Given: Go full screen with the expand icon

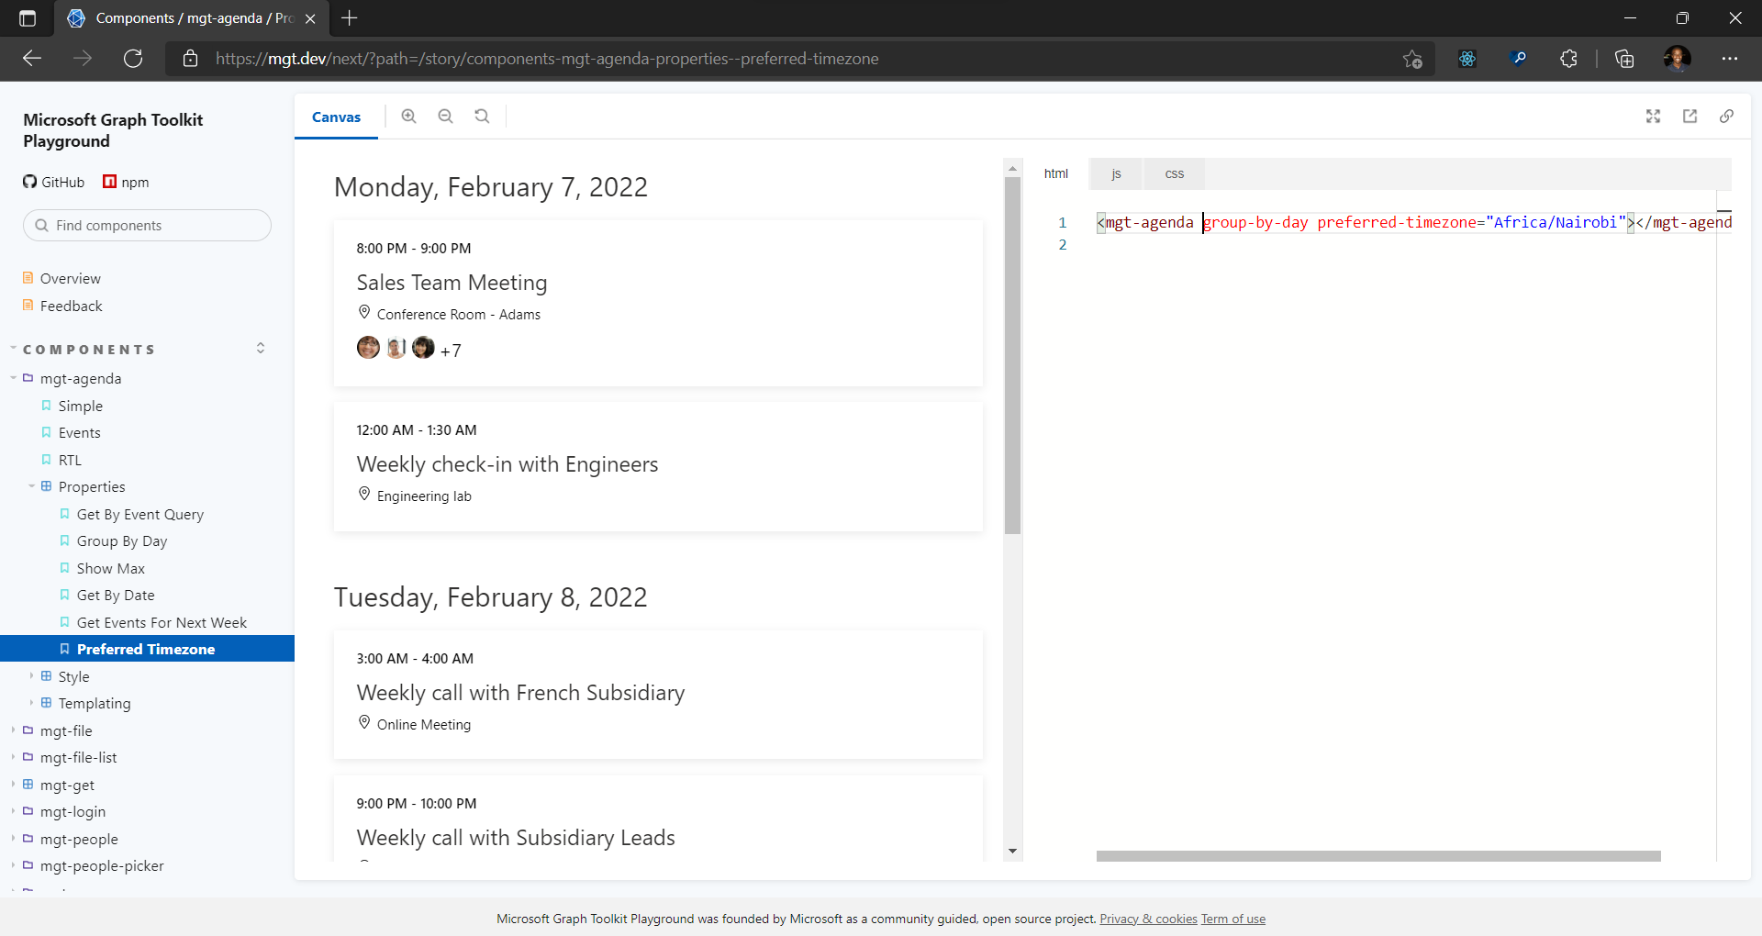Looking at the screenshot, I should tap(1654, 117).
